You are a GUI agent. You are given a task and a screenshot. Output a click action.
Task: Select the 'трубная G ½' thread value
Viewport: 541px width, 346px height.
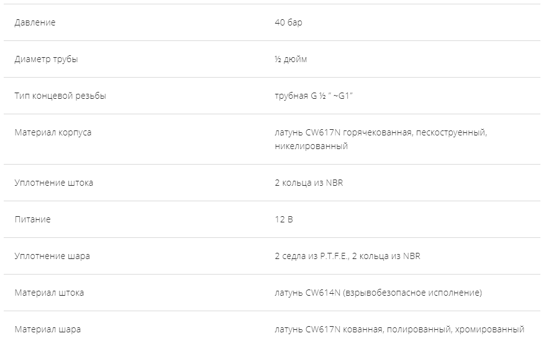pos(301,96)
